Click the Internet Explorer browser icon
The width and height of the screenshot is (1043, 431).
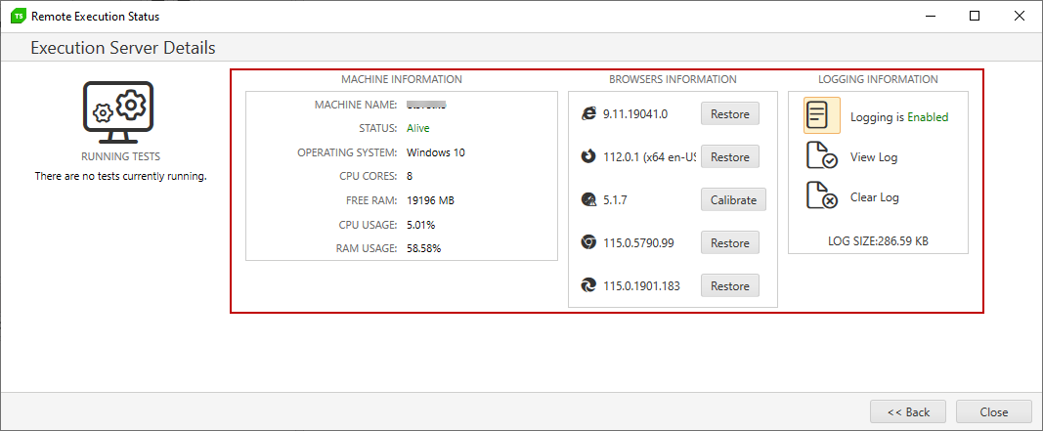tap(588, 113)
